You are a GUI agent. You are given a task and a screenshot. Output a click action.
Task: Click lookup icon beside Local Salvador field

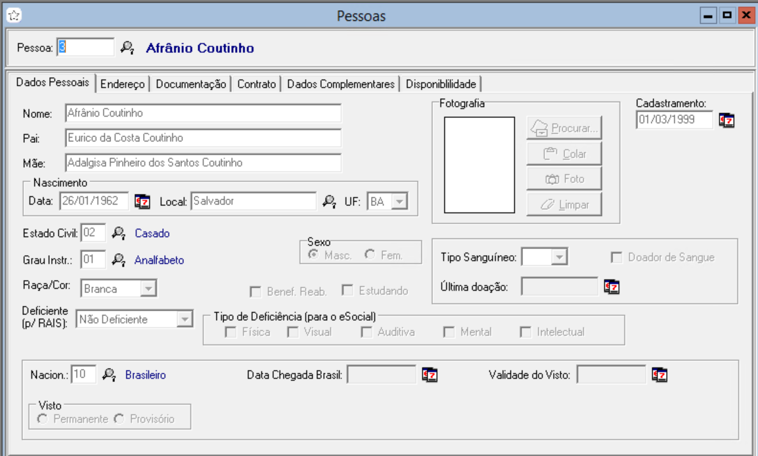click(x=329, y=202)
